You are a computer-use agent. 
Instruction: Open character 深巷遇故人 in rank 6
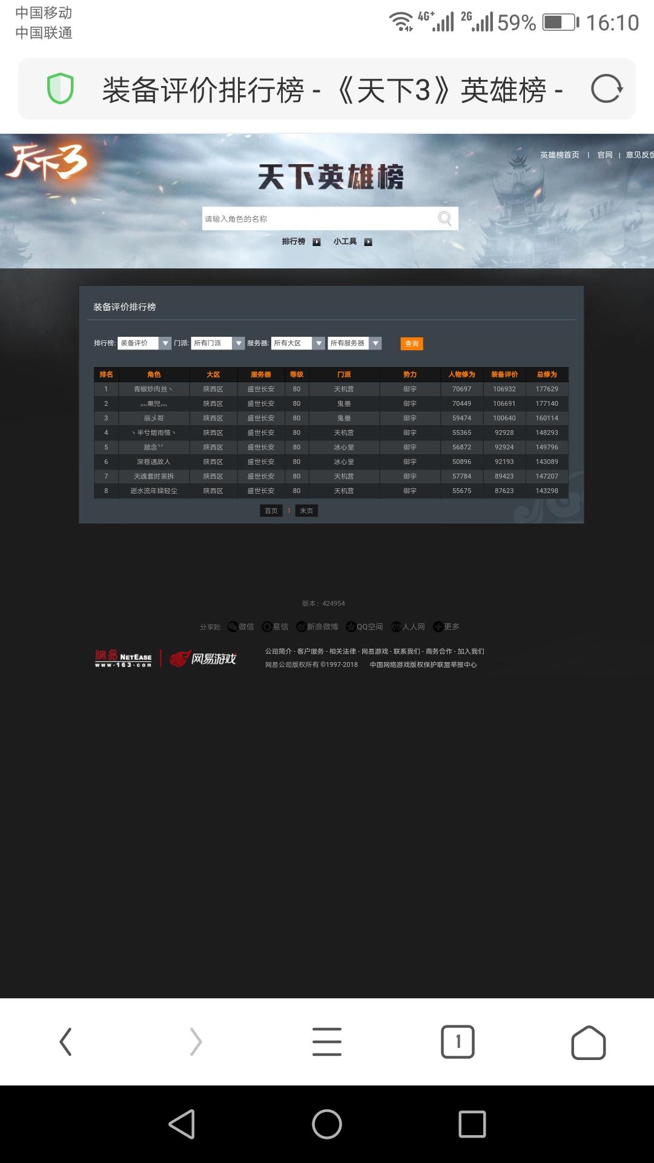pyautogui.click(x=154, y=462)
